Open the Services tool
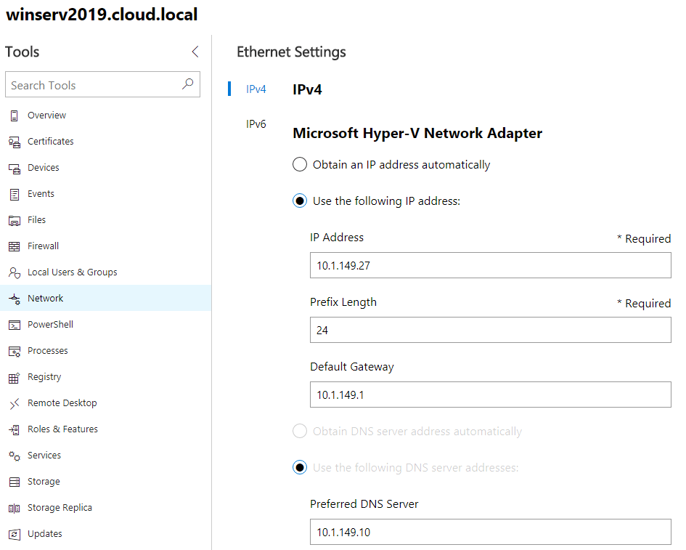This screenshot has width=686, height=550. [44, 456]
